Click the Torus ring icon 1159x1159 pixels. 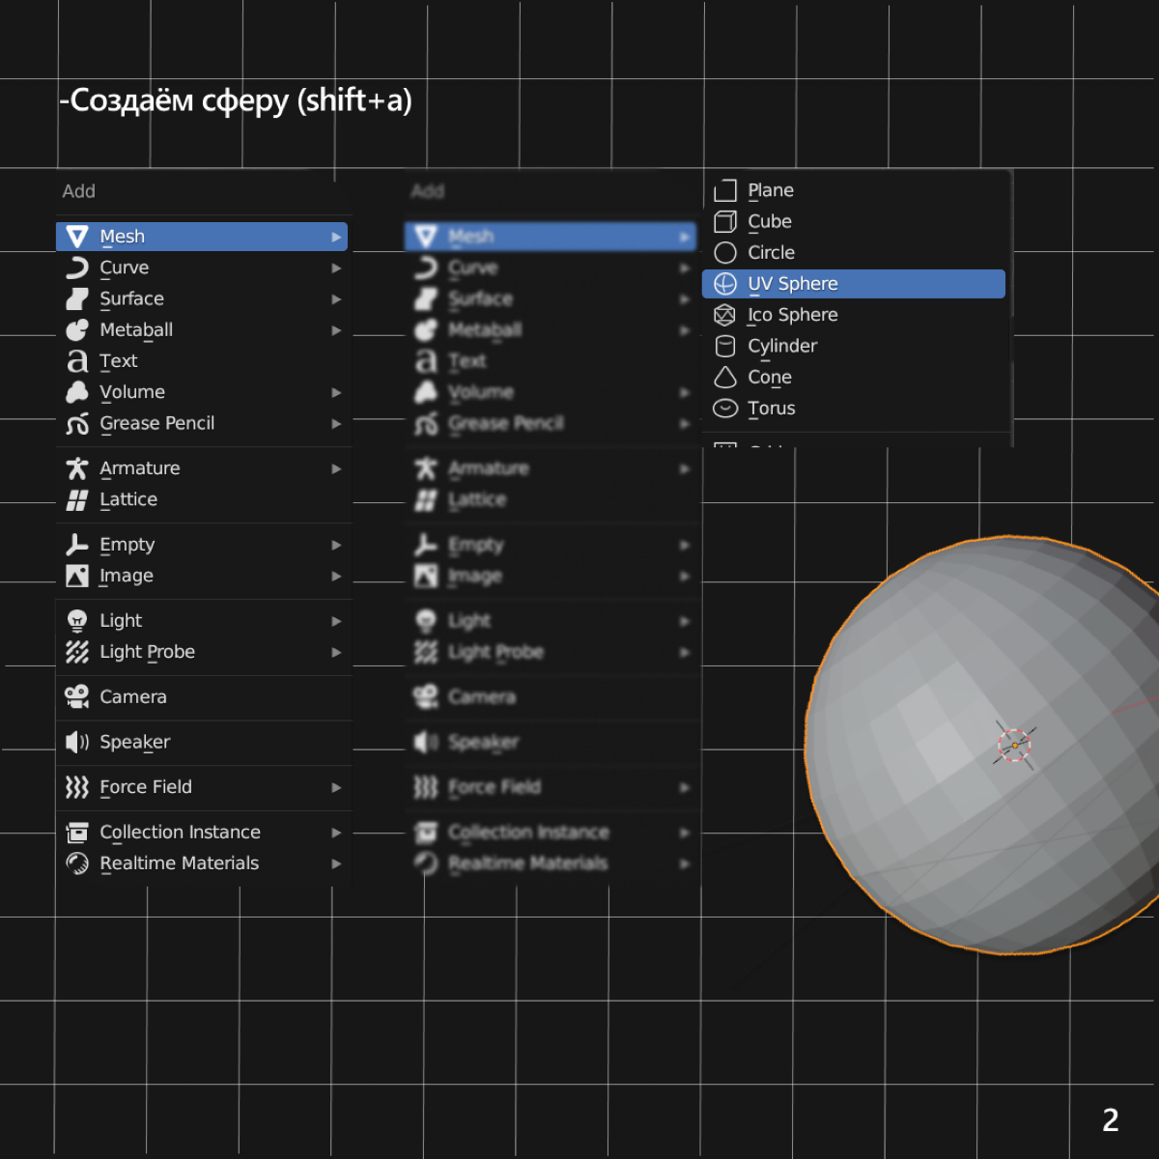(725, 409)
